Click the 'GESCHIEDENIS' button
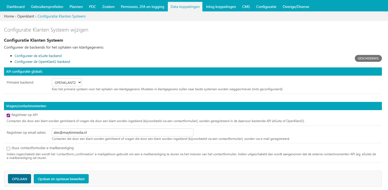Screen dimensions: 388x190 pyautogui.click(x=368, y=58)
